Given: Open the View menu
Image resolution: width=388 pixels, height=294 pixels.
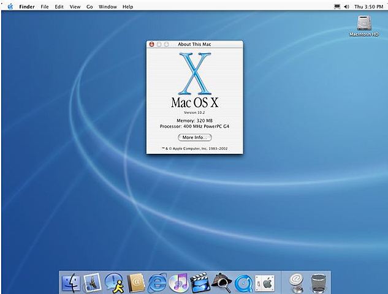Looking at the screenshot, I should click(75, 7).
